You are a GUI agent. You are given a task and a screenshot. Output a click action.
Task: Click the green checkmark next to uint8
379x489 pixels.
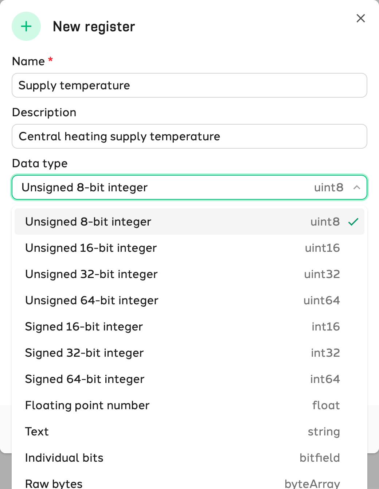click(353, 222)
